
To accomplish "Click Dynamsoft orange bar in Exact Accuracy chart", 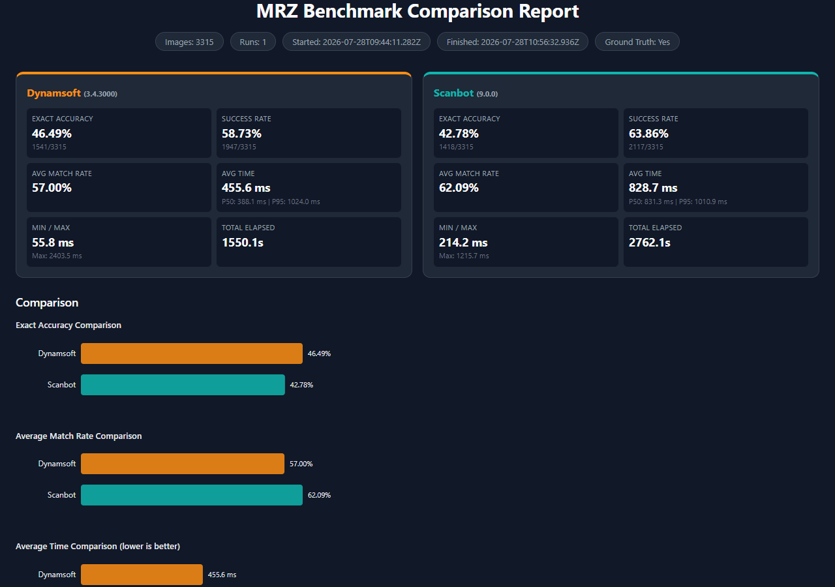I will click(x=192, y=354).
